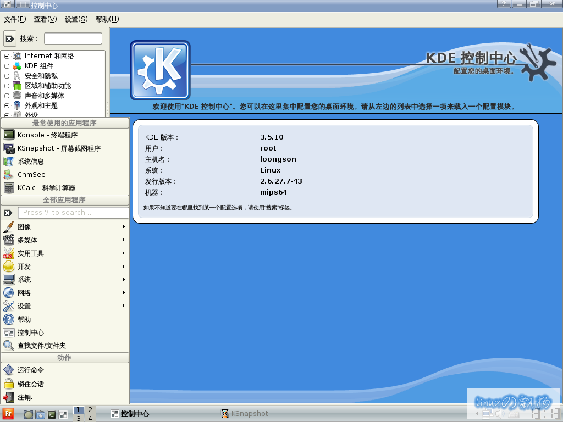Expand the KDE 组件 tree node

click(x=7, y=66)
